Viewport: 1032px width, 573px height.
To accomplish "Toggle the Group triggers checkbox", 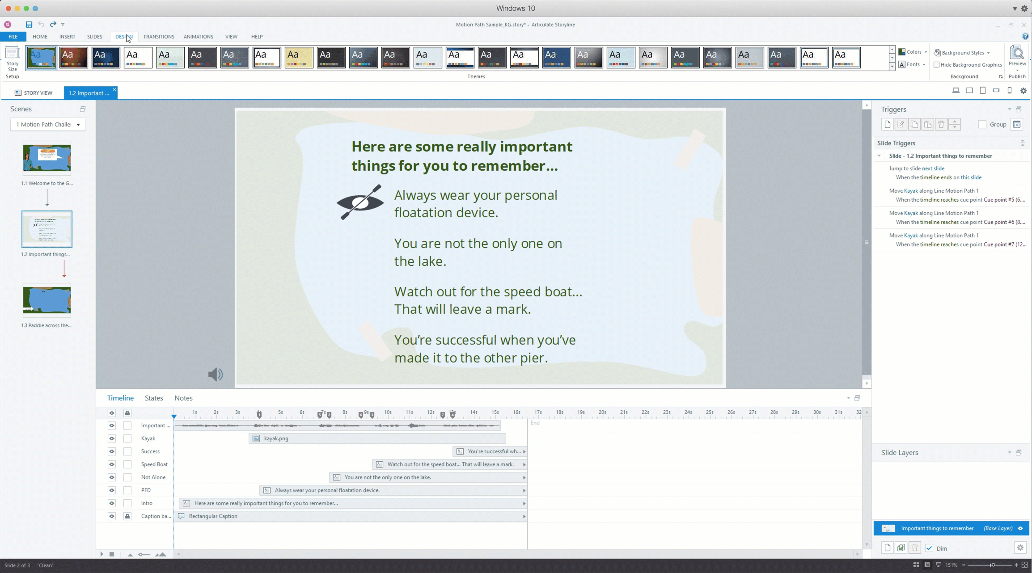I will pyautogui.click(x=982, y=125).
